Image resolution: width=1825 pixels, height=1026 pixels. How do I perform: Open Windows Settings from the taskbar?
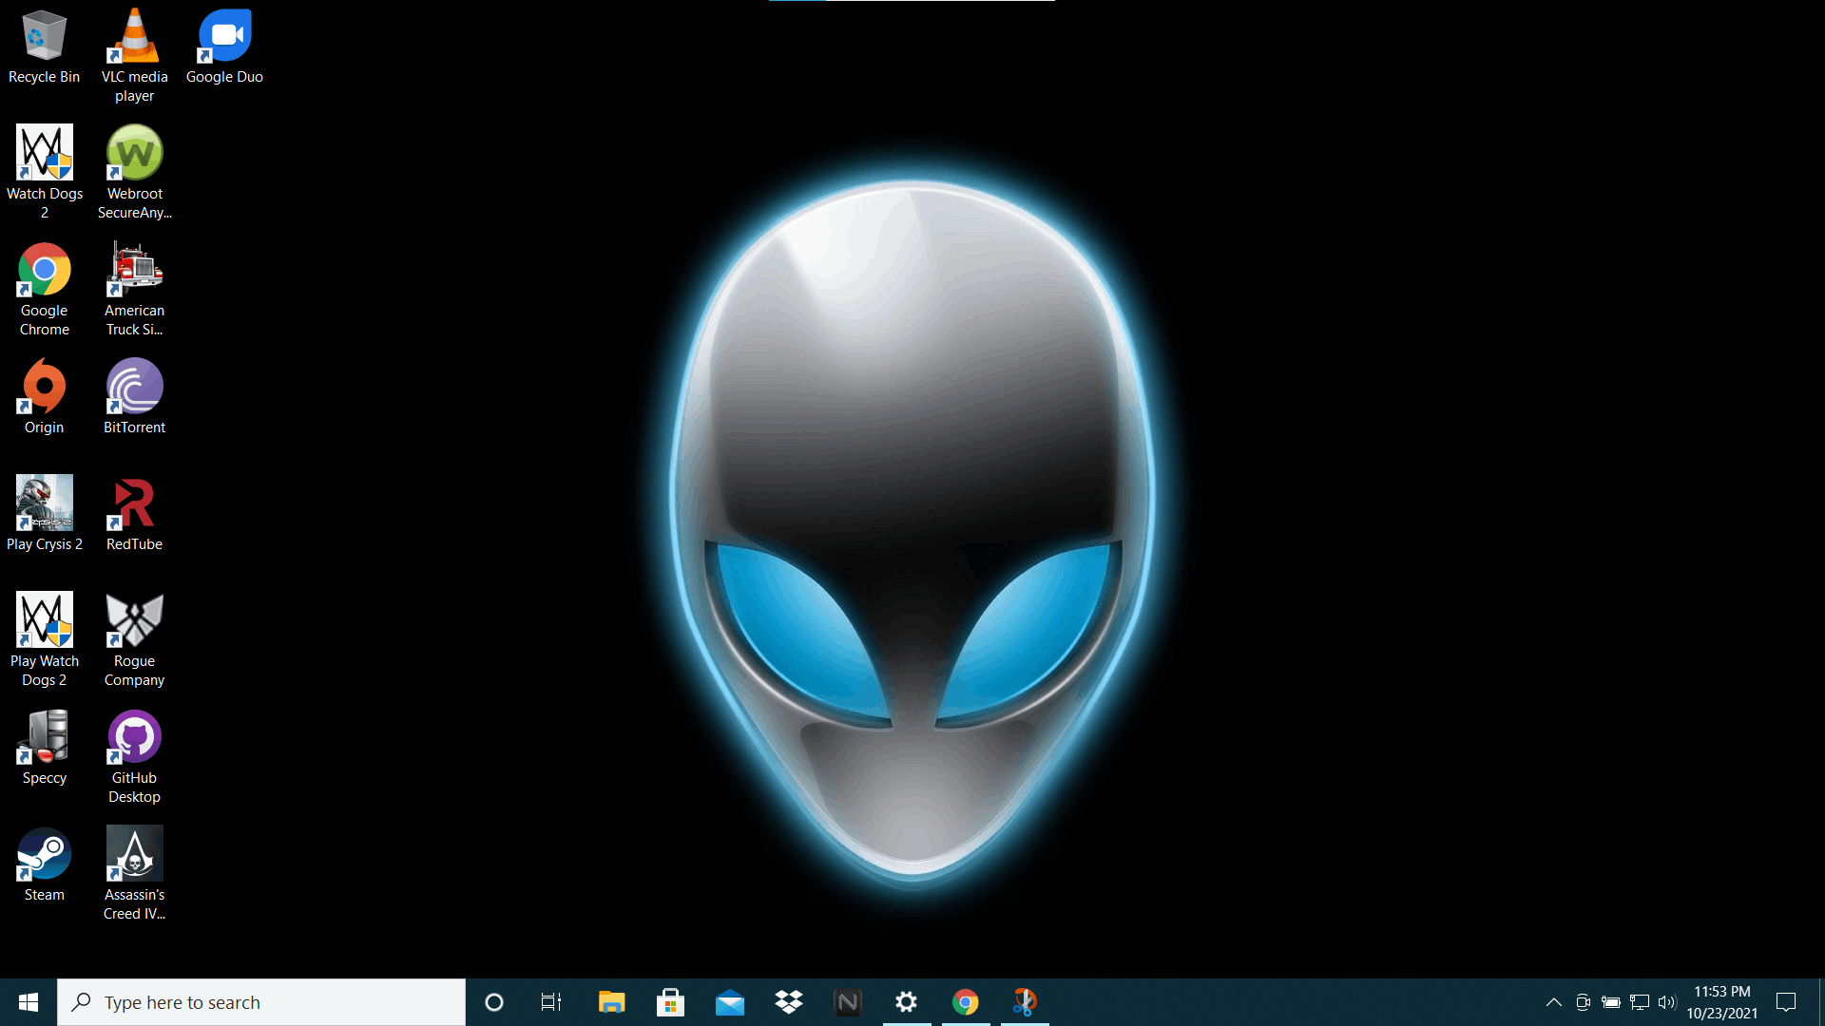(906, 1001)
